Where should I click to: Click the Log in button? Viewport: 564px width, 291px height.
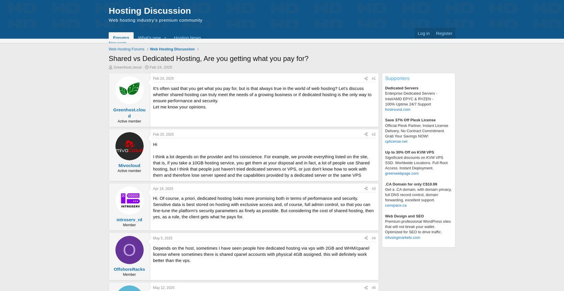[x=423, y=33]
